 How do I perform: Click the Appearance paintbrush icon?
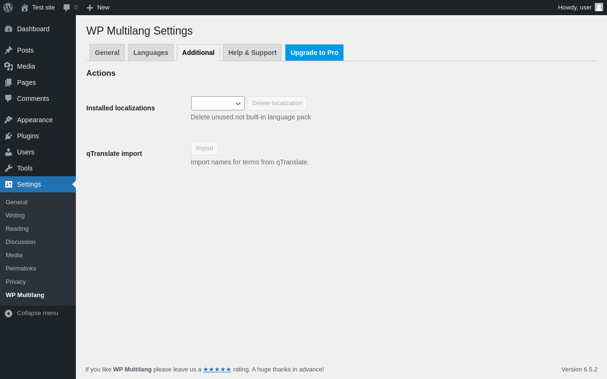click(9, 120)
